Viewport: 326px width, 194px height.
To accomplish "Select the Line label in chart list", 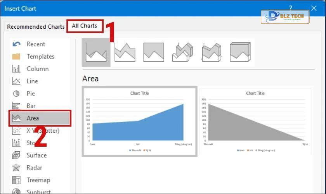I will [x=32, y=81].
